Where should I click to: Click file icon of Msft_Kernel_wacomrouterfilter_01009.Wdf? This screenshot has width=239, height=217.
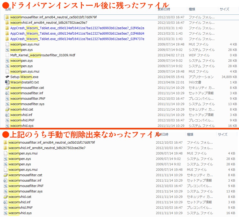[7, 55]
